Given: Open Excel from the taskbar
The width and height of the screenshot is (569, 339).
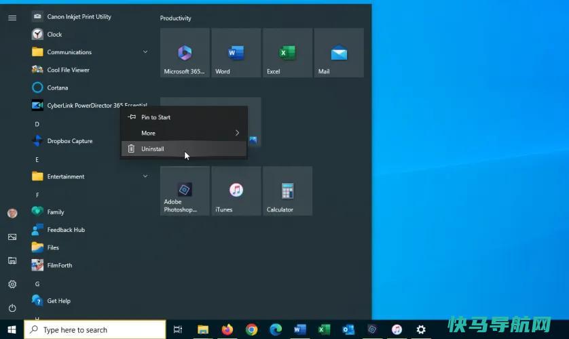Looking at the screenshot, I should [x=324, y=330].
